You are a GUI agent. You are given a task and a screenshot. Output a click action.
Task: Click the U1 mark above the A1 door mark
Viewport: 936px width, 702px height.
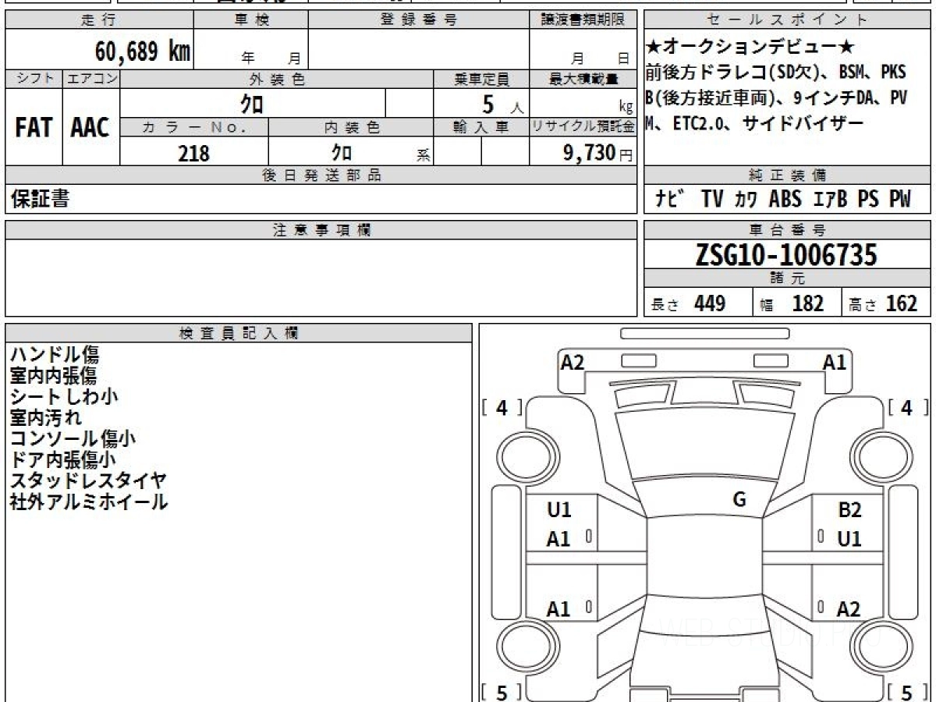click(559, 510)
